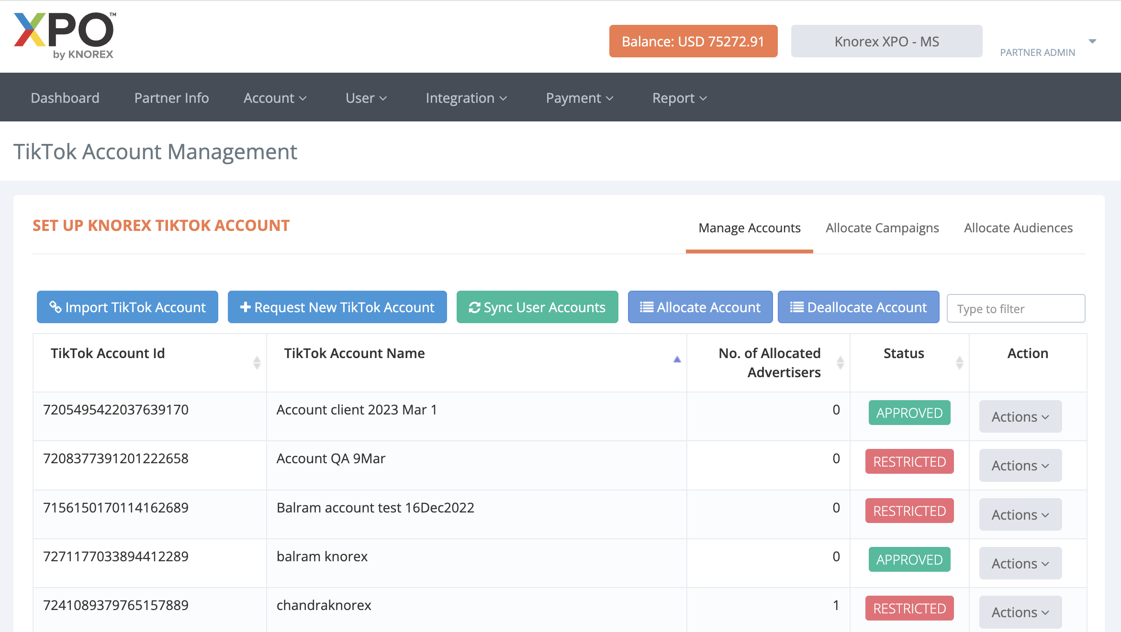This screenshot has width=1121, height=632.
Task: Open the Partner Admin user menu caret
Action: click(1092, 42)
